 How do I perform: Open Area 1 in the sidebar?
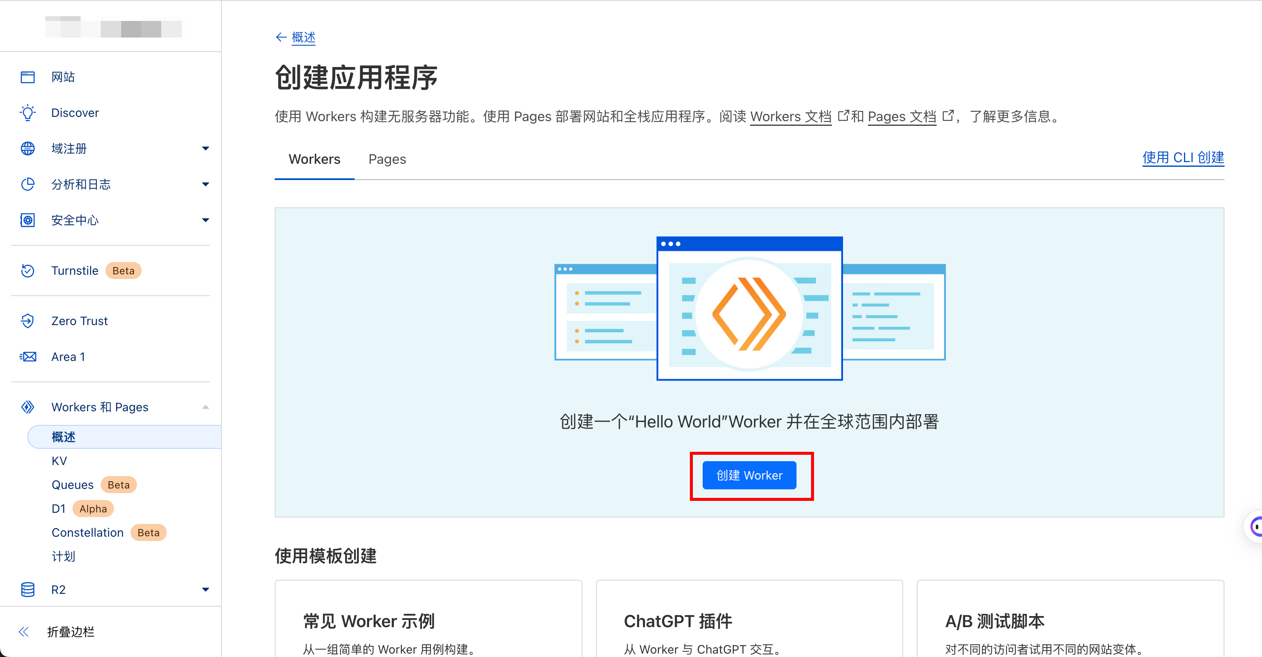click(x=68, y=357)
